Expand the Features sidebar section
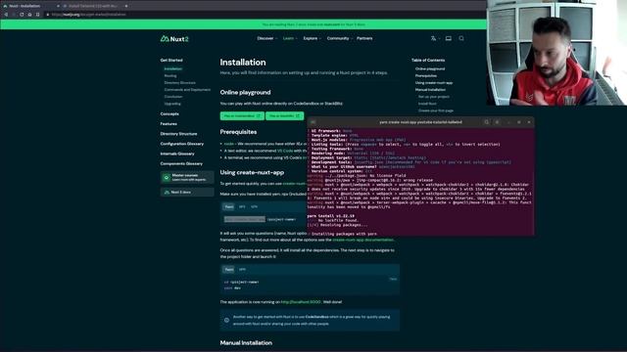The height and width of the screenshot is (352, 627). tap(169, 124)
